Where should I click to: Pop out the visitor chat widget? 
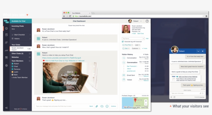point(174,97)
